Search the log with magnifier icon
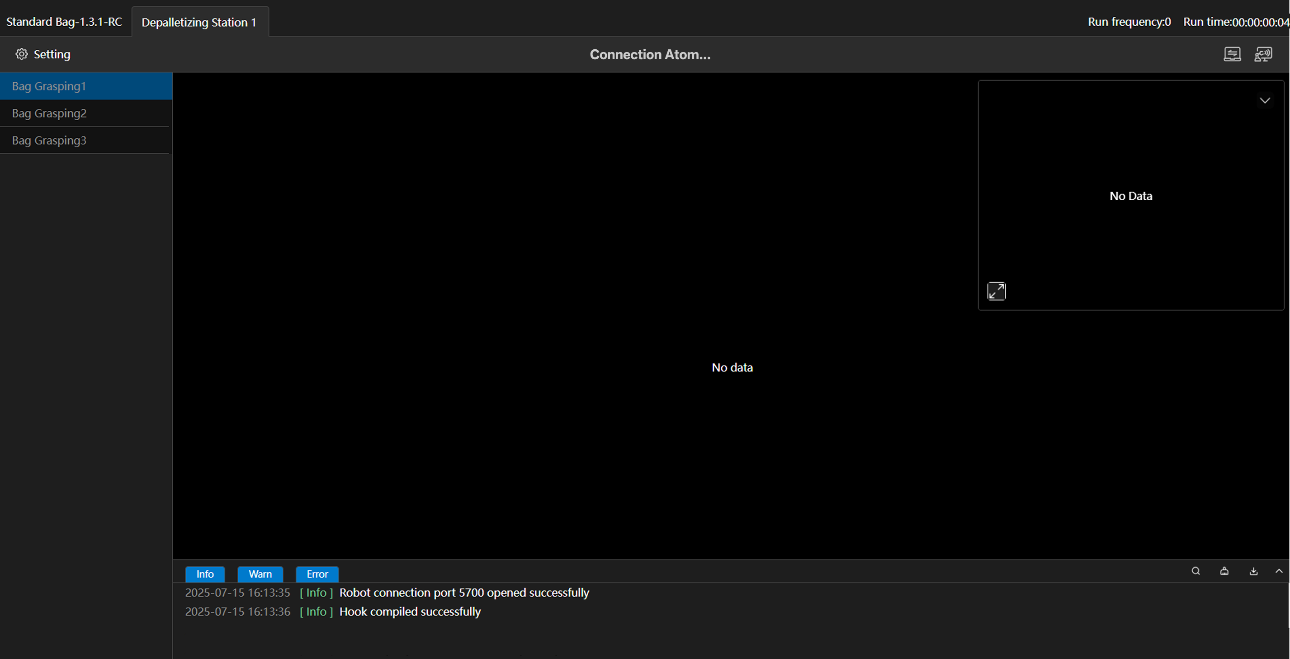1290x659 pixels. [x=1195, y=571]
